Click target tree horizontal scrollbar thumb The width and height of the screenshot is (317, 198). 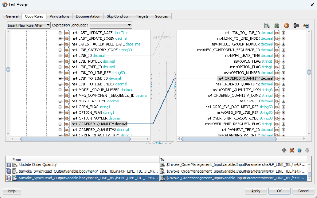229,139
